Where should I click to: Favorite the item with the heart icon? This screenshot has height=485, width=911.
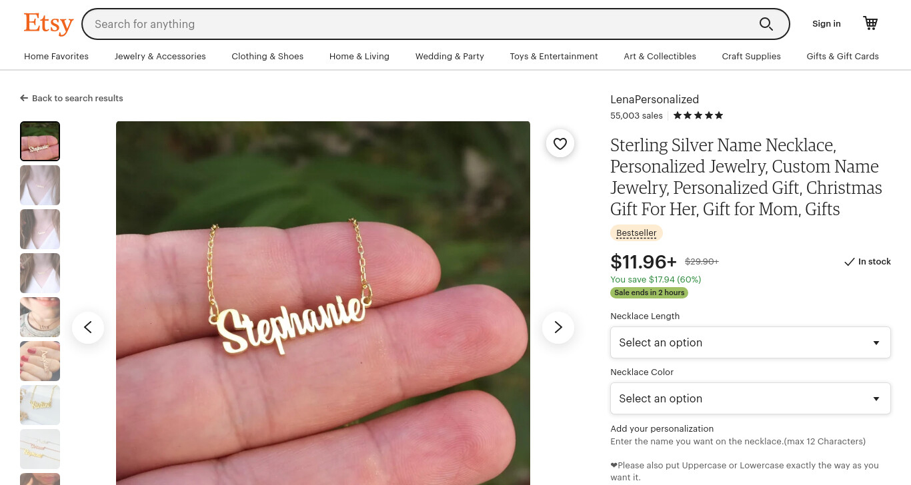click(560, 143)
